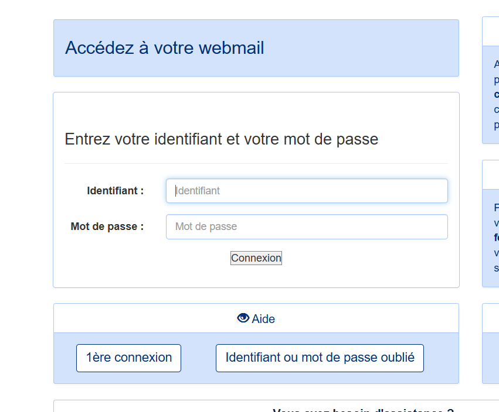
Task: Click the Aide heading text
Action: [263, 318]
